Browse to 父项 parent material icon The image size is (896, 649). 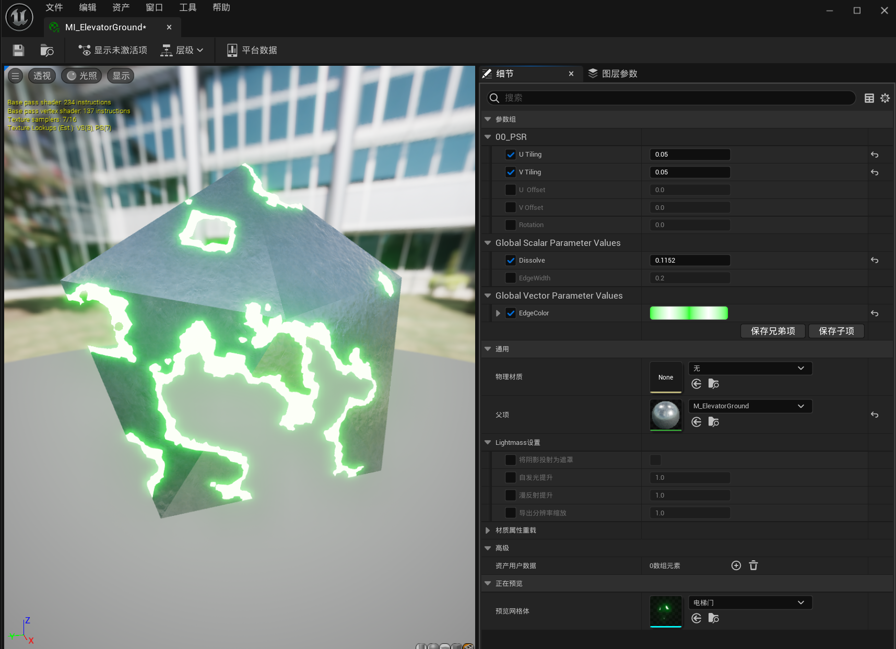pyautogui.click(x=714, y=422)
